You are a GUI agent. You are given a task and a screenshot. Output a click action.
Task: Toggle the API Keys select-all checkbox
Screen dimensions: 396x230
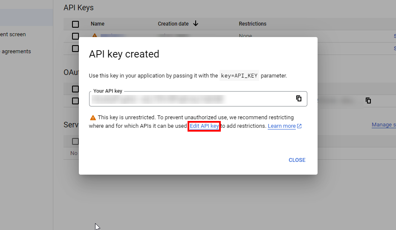(x=75, y=24)
